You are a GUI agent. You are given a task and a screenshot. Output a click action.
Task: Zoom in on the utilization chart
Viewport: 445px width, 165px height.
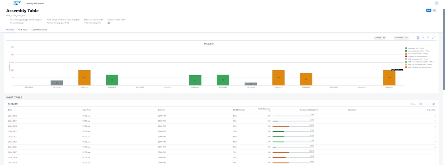click(423, 38)
